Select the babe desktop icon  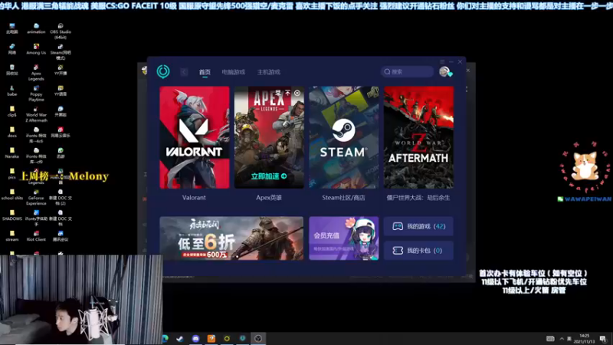coord(11,90)
